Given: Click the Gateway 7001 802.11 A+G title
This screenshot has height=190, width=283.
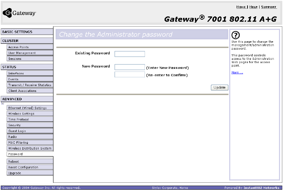Looking at the screenshot, I should (x=220, y=19).
